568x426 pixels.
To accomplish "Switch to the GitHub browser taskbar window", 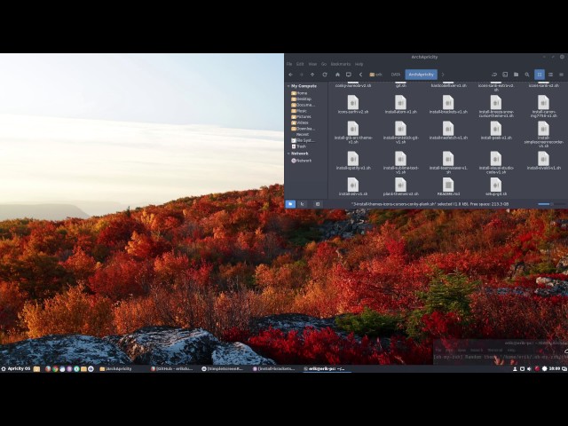I will [x=173, y=369].
